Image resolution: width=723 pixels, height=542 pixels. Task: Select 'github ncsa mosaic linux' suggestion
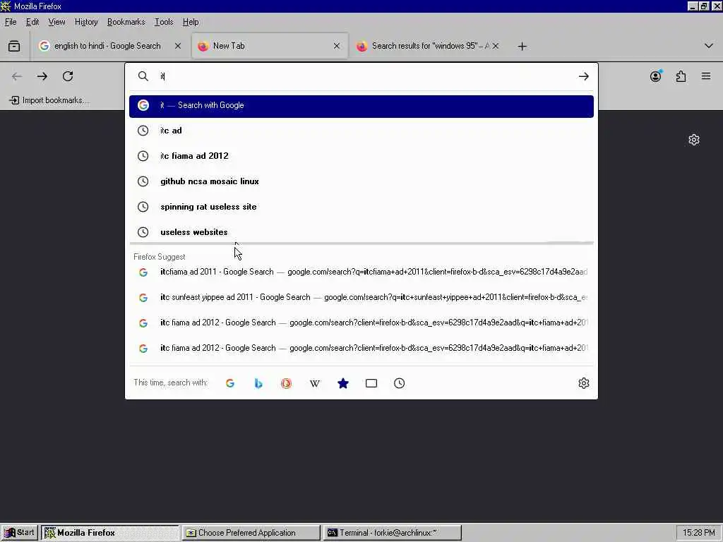click(361, 181)
